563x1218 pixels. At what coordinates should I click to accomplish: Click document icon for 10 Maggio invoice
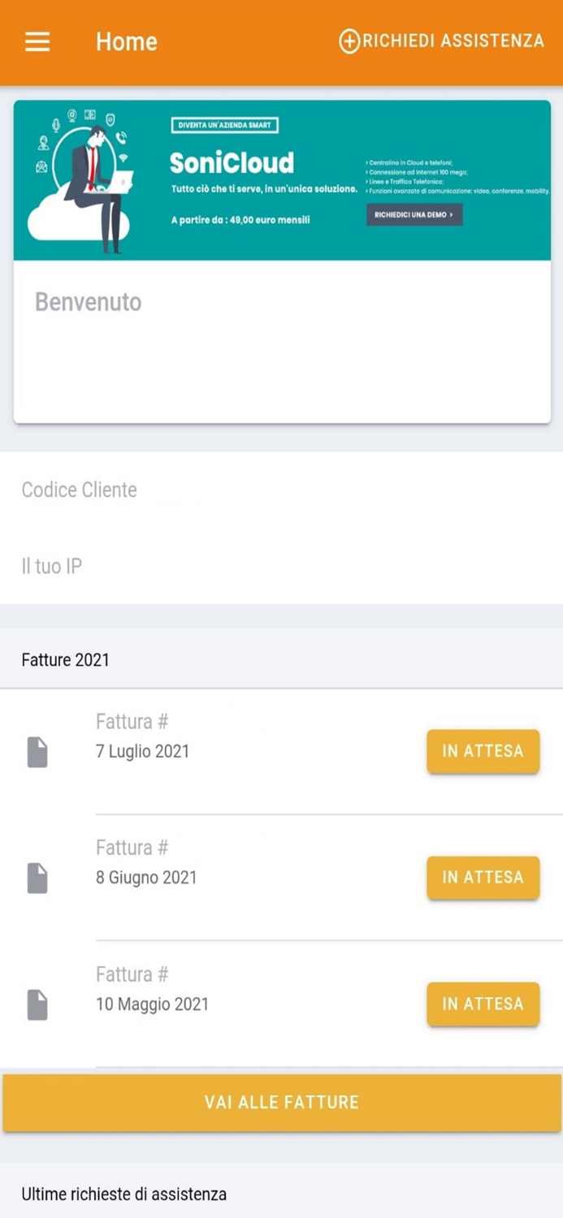tap(37, 1004)
